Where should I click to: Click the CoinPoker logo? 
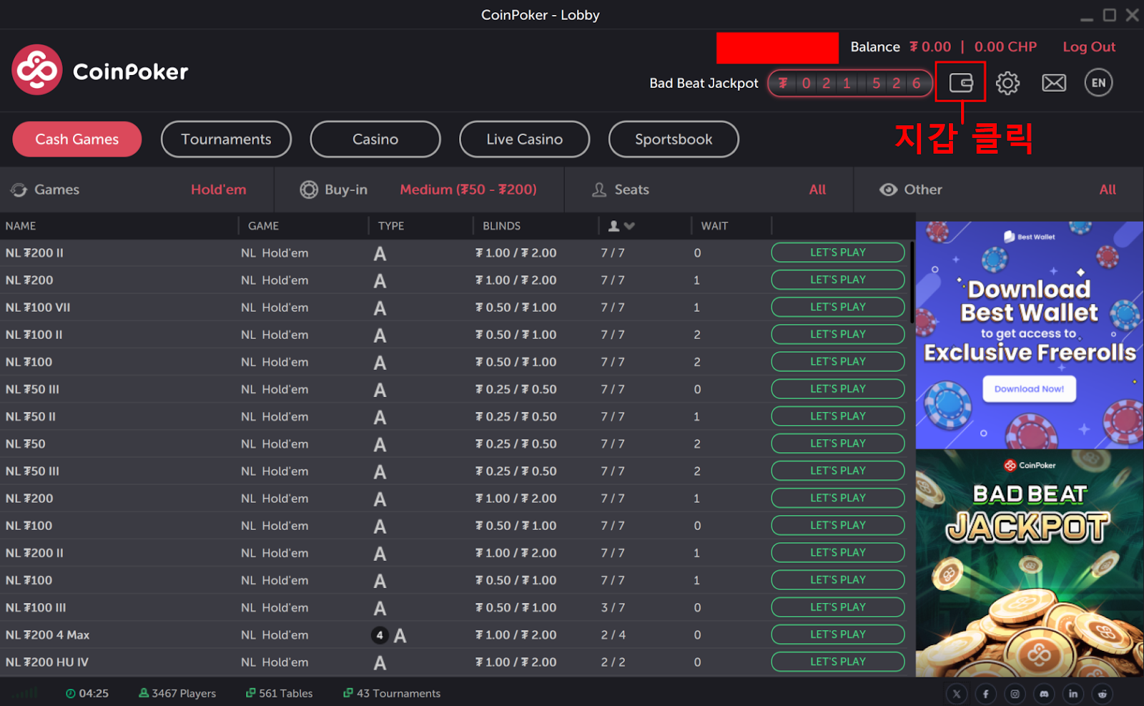click(100, 70)
